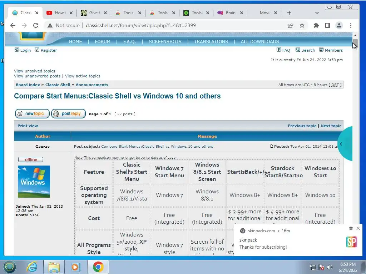This screenshot has width=366, height=274.
Task: Open the Extensions puzzle icon
Action: (x=316, y=25)
